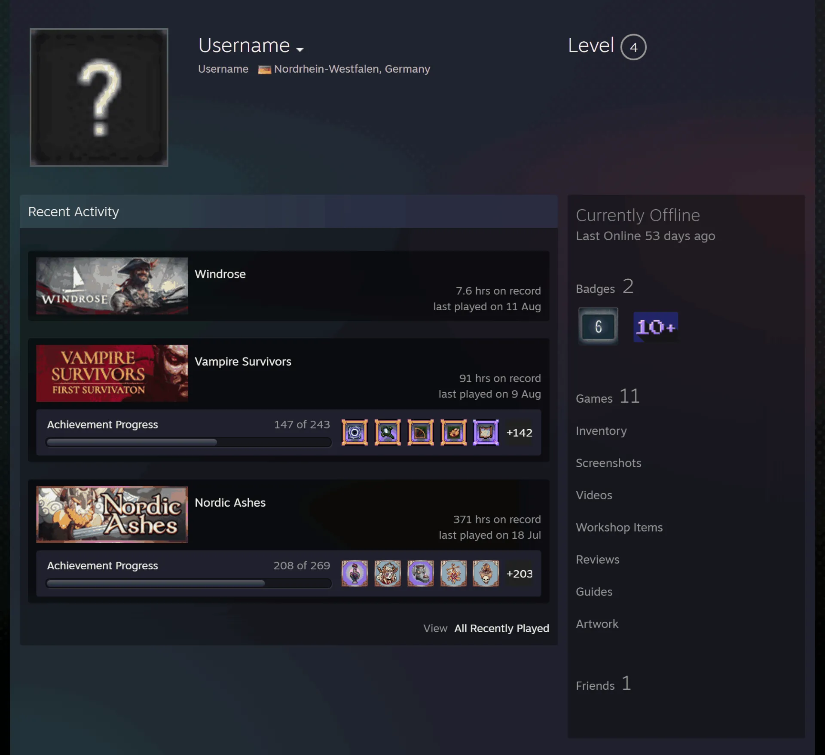
Task: Go to Workshop Items
Action: click(x=619, y=527)
